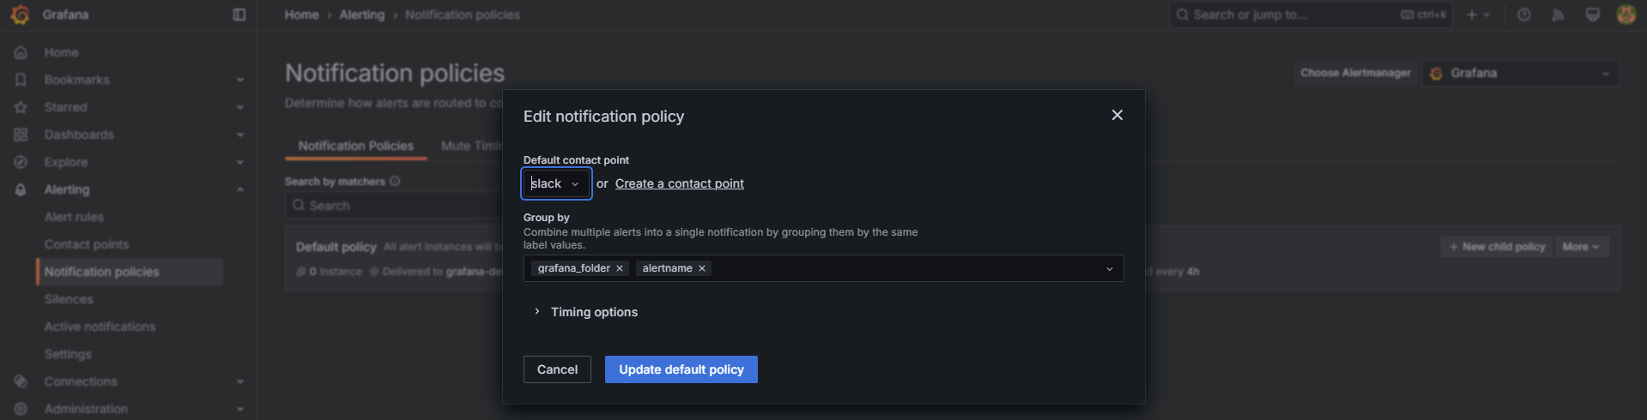Expand the Group by labels dropdown
1647x420 pixels.
(1109, 269)
